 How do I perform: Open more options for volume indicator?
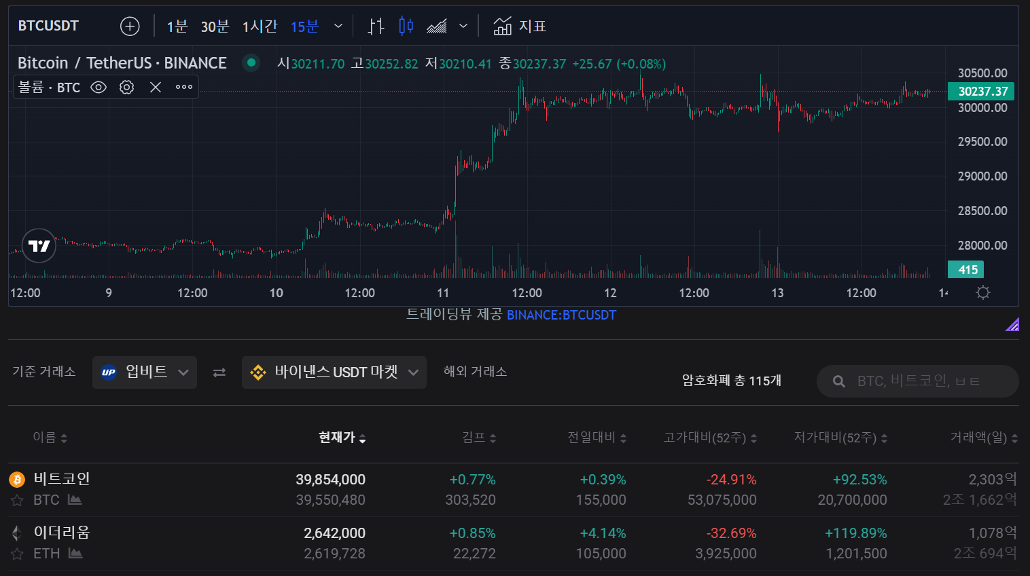(x=184, y=87)
